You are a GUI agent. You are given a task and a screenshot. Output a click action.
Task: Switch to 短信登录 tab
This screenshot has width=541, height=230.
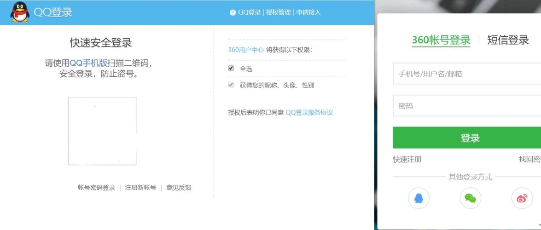(x=508, y=40)
